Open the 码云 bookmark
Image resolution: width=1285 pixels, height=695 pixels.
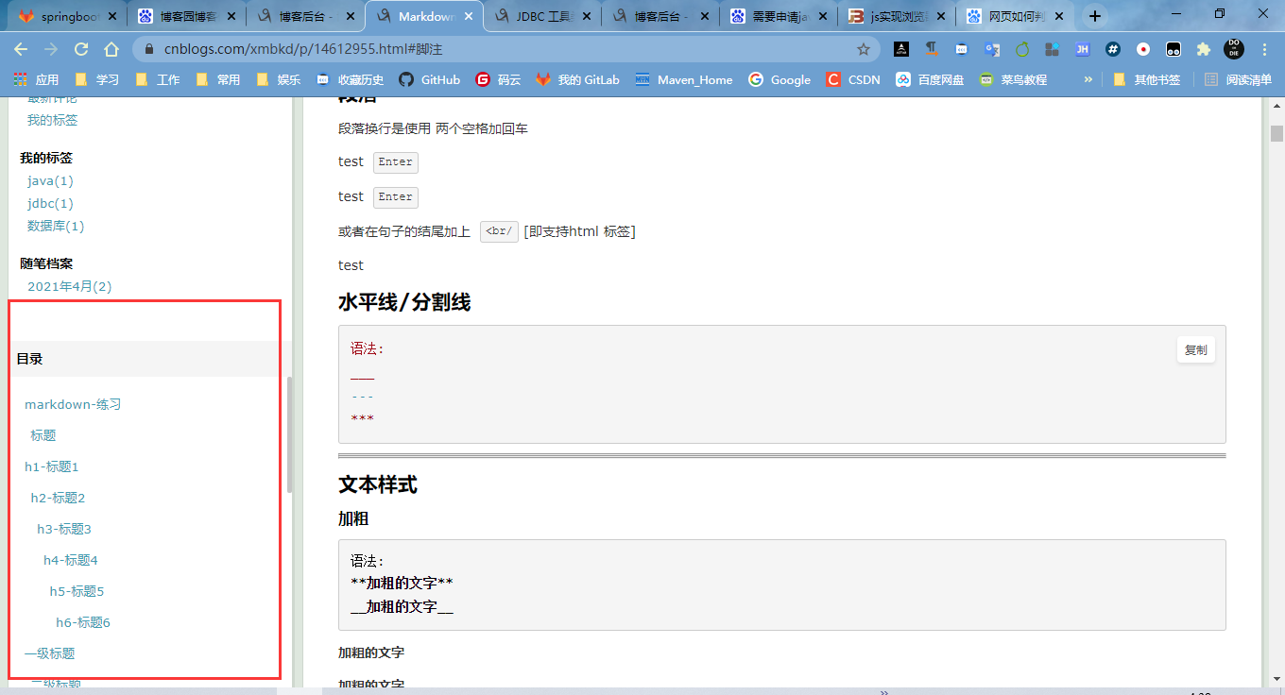tap(498, 79)
